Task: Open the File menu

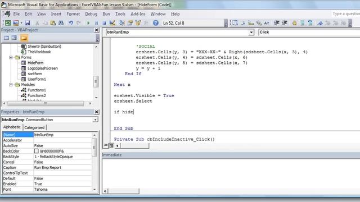Action: [16, 14]
